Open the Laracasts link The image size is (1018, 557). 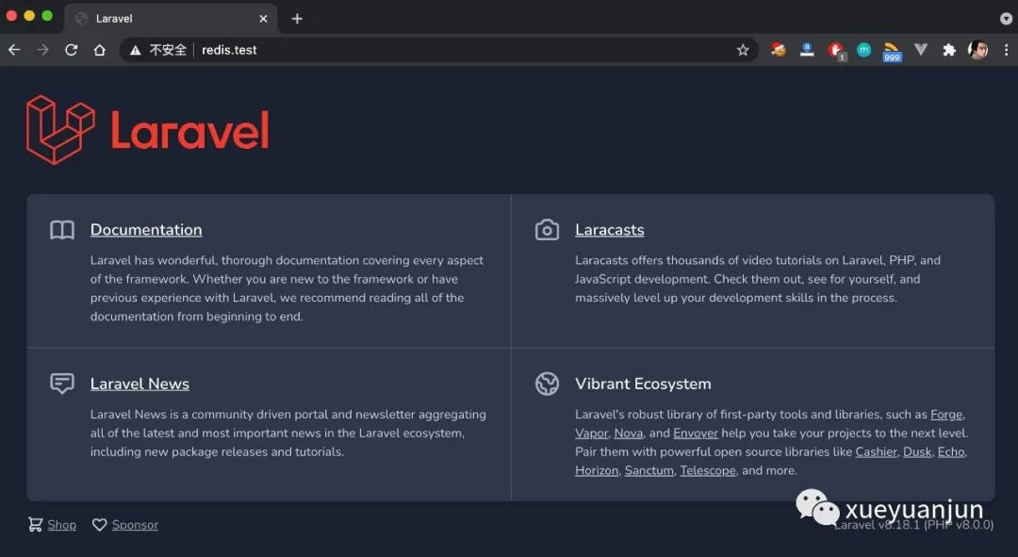coord(610,230)
